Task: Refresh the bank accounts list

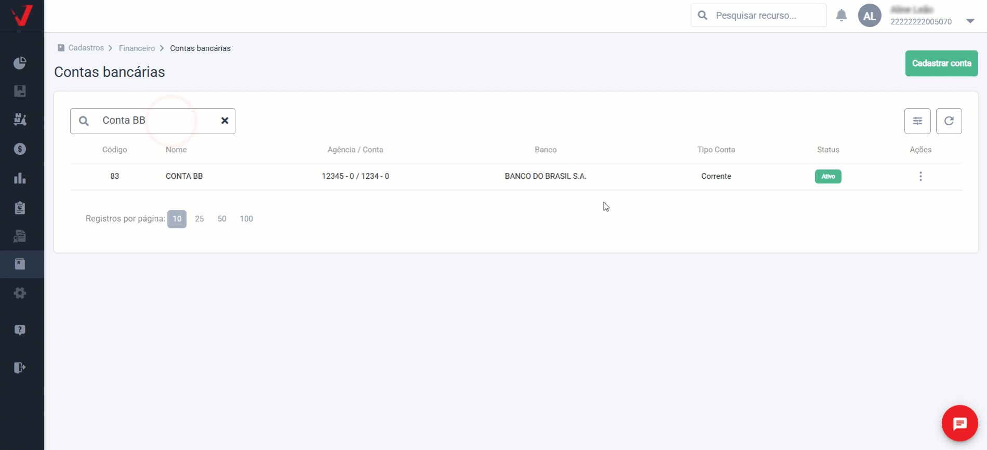Action: pyautogui.click(x=949, y=121)
